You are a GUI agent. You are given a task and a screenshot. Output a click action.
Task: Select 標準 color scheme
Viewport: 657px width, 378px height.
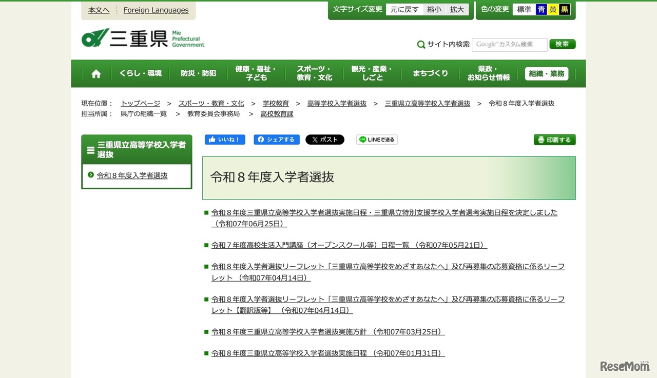[x=524, y=10]
